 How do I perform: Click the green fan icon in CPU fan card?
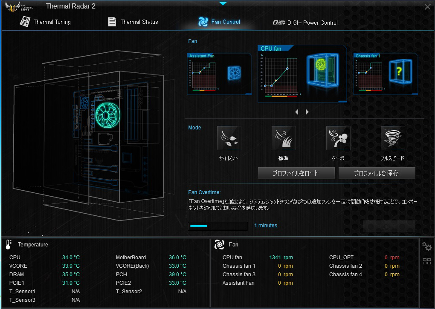pos(321,65)
